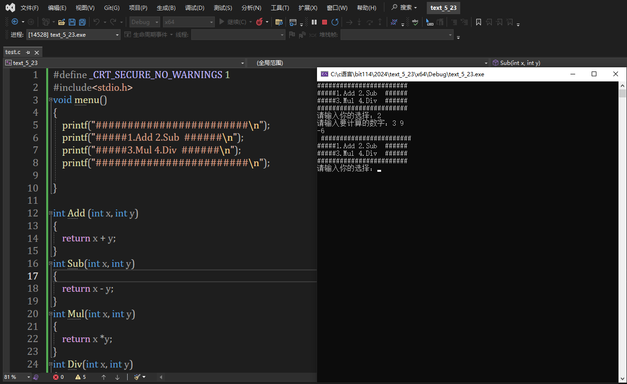627x384 pixels.
Task: Pin the test.c tab
Action: click(28, 52)
